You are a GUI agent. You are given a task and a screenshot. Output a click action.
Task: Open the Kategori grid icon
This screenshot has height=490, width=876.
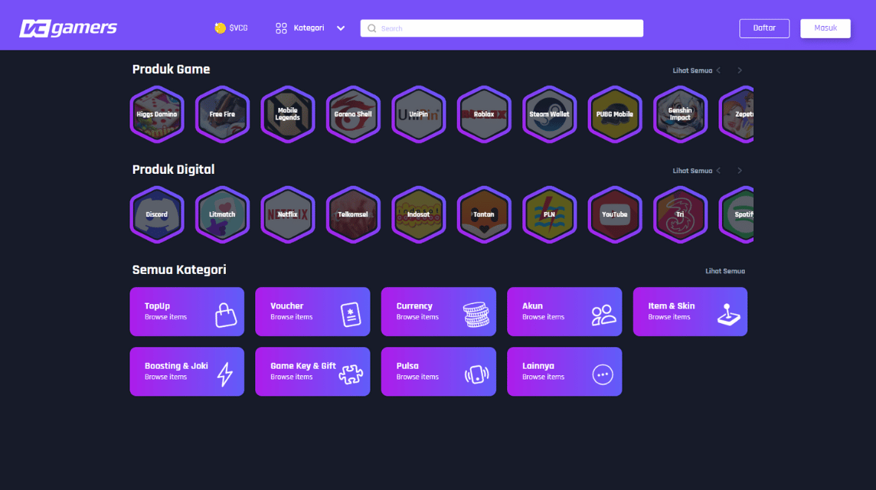tap(281, 28)
